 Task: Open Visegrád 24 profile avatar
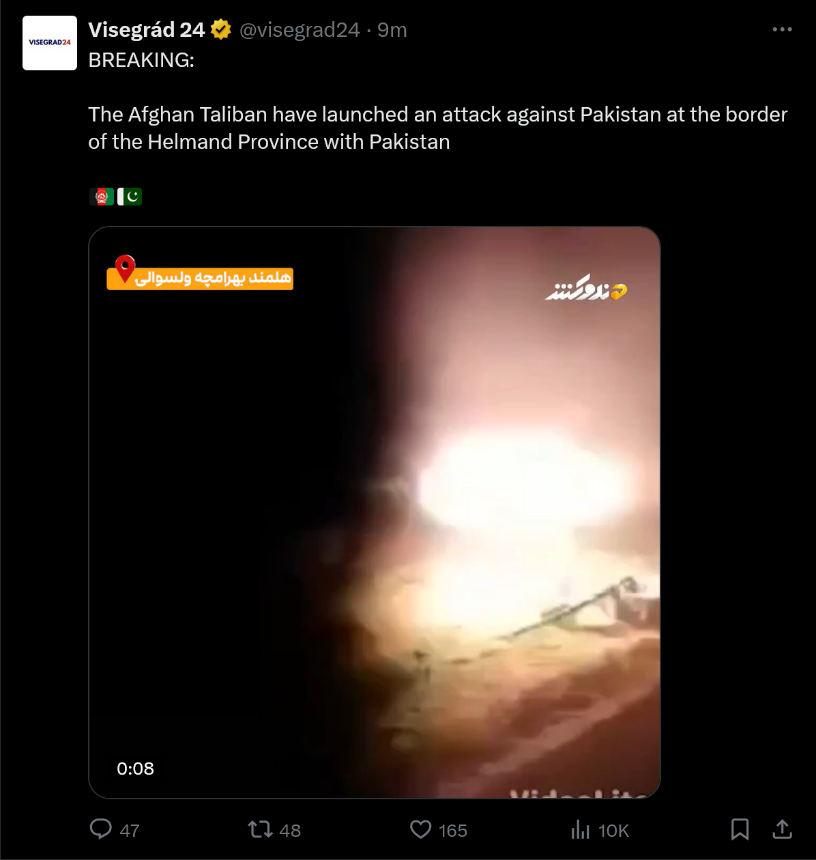pos(50,43)
